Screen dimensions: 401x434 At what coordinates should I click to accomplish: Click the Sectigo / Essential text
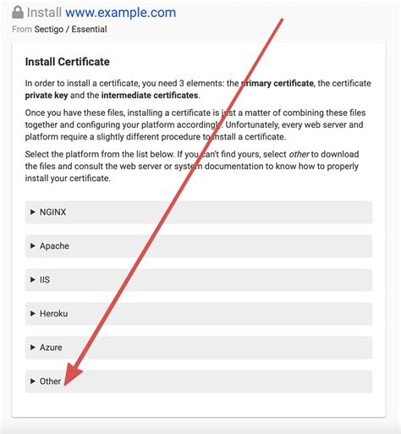tap(70, 29)
